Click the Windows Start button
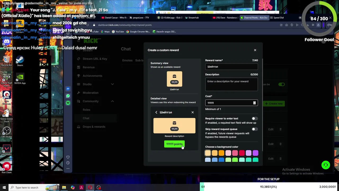 [x=4, y=188]
